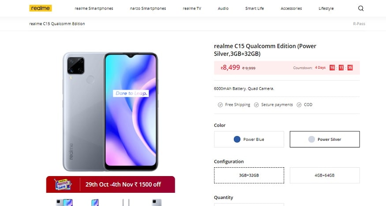This screenshot has height=206, width=386.
Task: Click the realme yellow logo
Action: pos(41,8)
